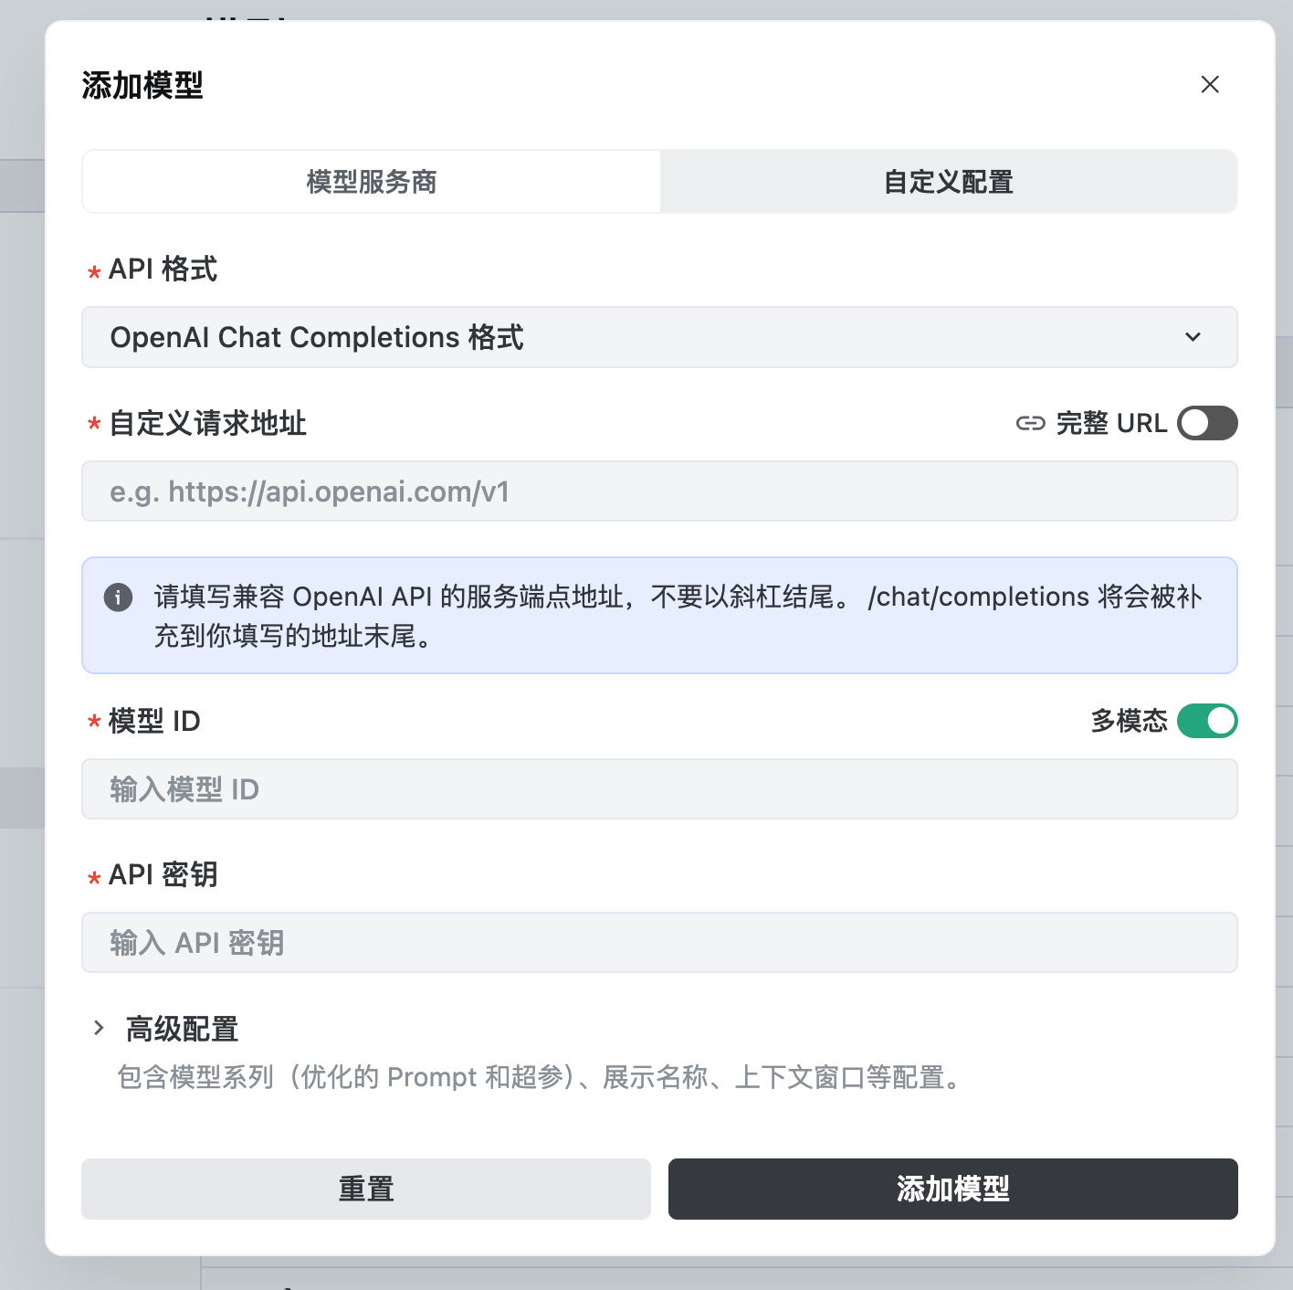Click the 完整 URL label text

(x=1111, y=423)
